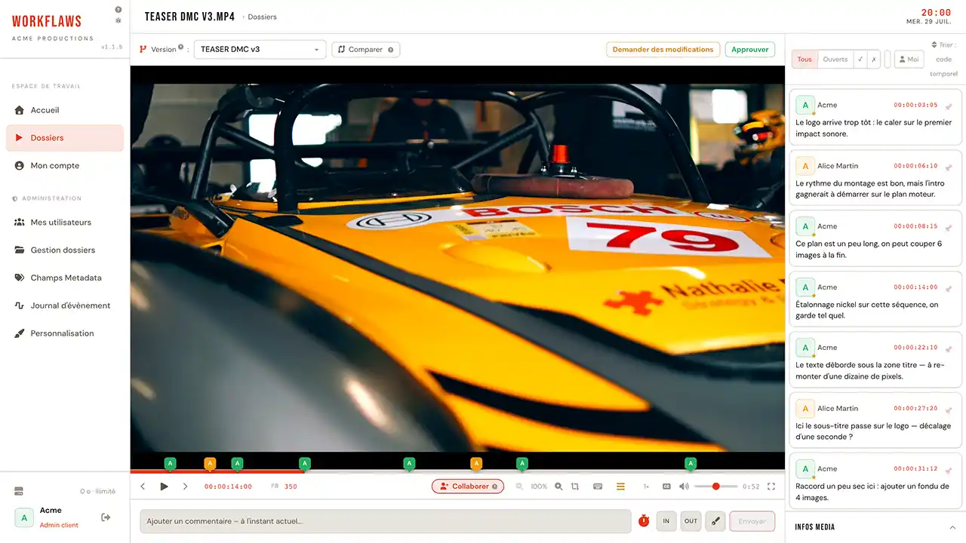Viewport: 966px width, 543px height.
Task: Click the Mon compte user icon
Action: pos(20,166)
